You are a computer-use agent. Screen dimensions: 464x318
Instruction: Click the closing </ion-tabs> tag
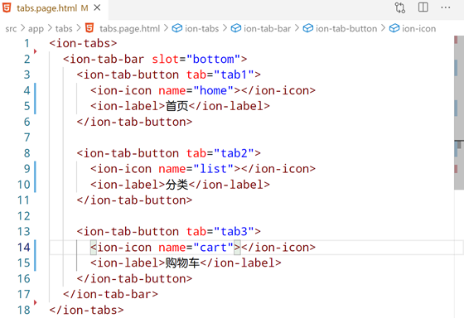point(86,310)
